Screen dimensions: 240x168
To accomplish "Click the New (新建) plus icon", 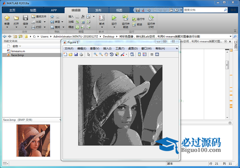I will point(7,18).
